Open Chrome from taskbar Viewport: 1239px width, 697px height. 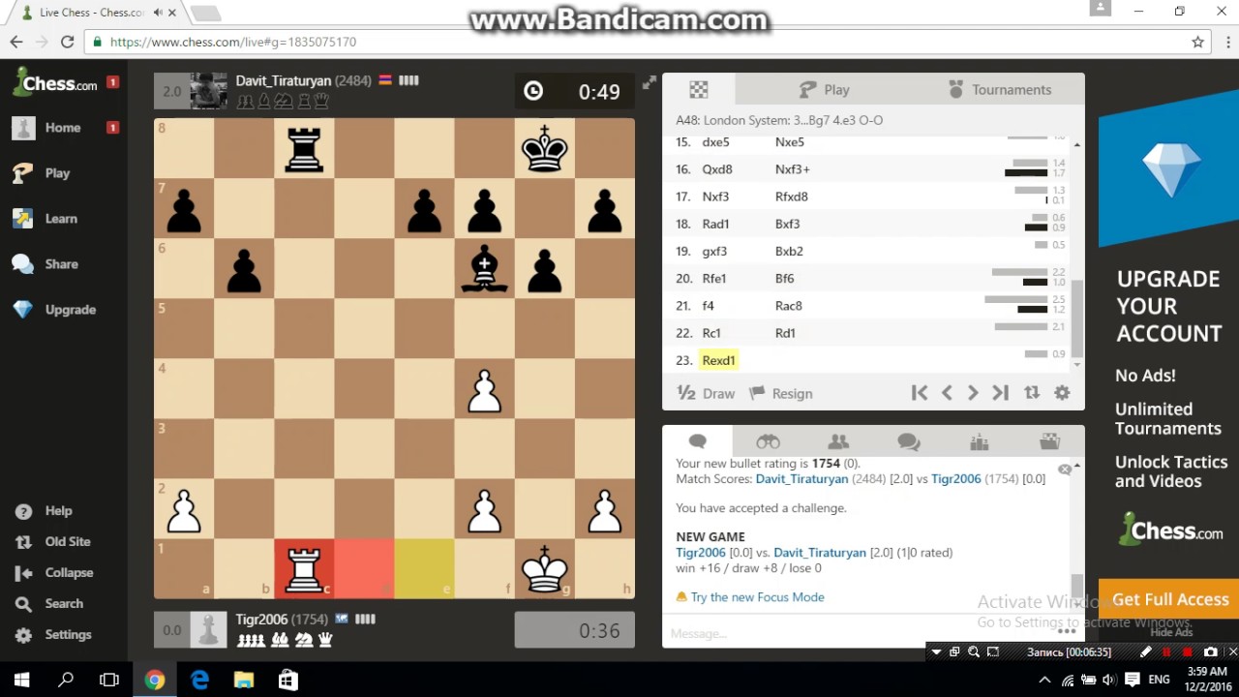(x=155, y=681)
